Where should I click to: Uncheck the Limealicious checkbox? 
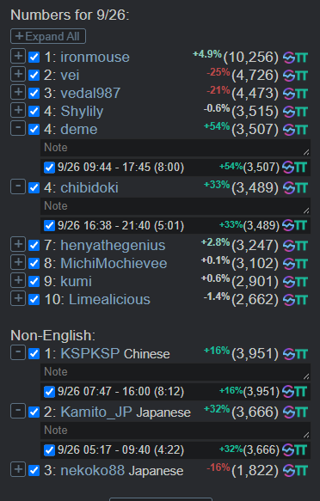pos(34,300)
